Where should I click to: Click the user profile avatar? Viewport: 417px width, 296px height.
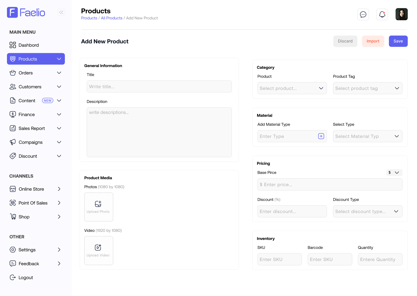coord(401,14)
